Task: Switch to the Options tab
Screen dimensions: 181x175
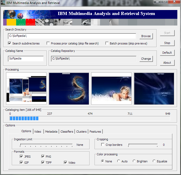Action: pos(26,131)
